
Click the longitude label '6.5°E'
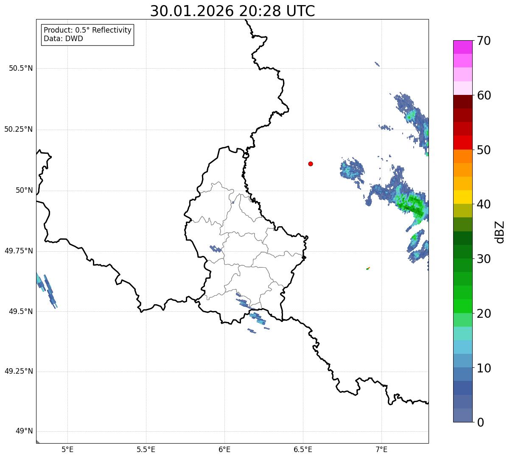pos(303,450)
